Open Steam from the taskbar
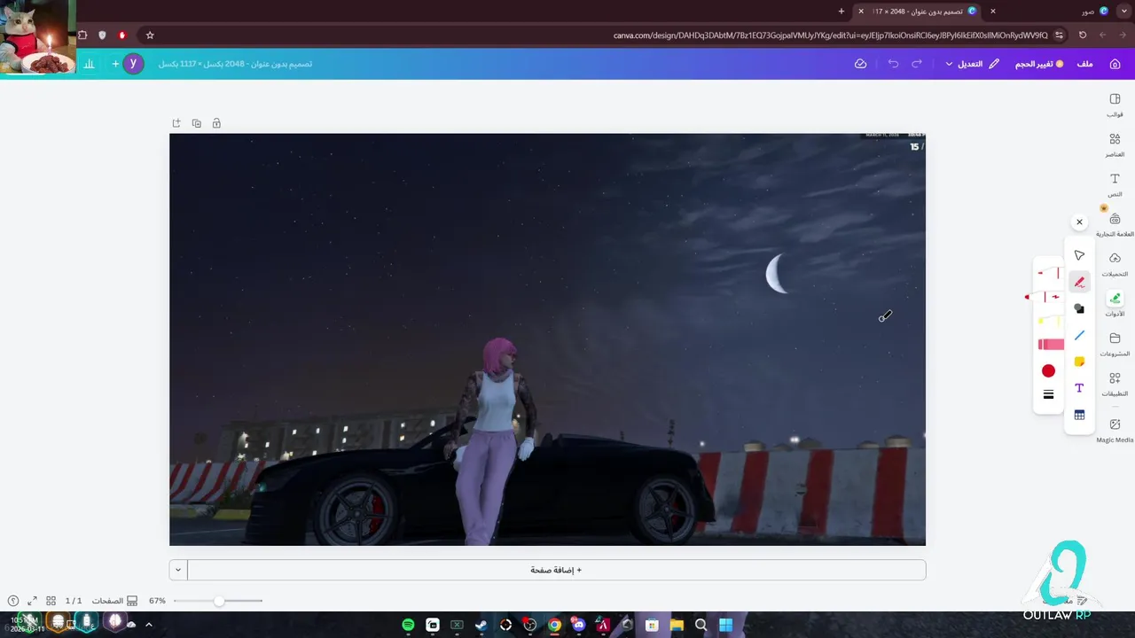The width and height of the screenshot is (1135, 638). click(481, 625)
